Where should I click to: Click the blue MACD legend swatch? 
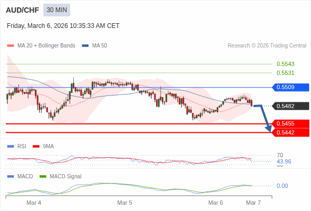[x=11, y=177]
